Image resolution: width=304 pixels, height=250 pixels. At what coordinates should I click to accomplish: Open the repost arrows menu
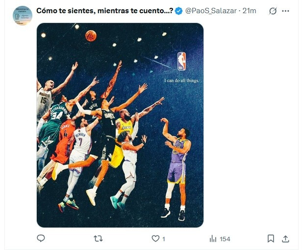98,238
